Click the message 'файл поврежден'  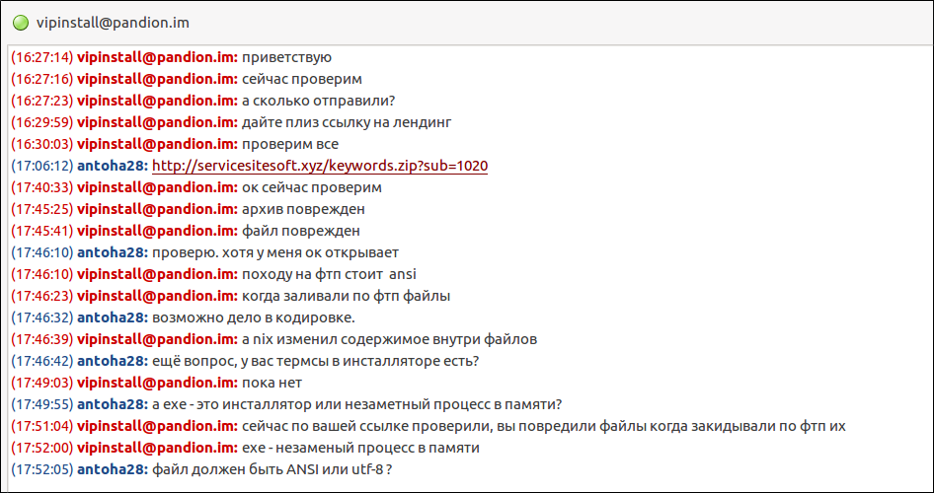[301, 231]
